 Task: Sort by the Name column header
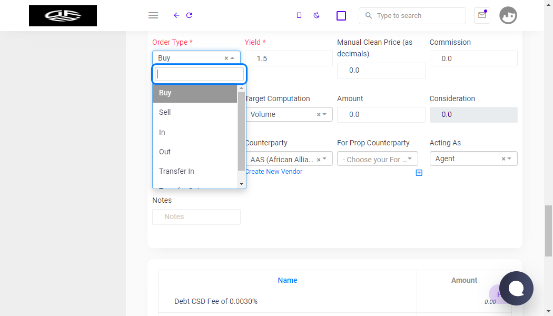pos(288,280)
